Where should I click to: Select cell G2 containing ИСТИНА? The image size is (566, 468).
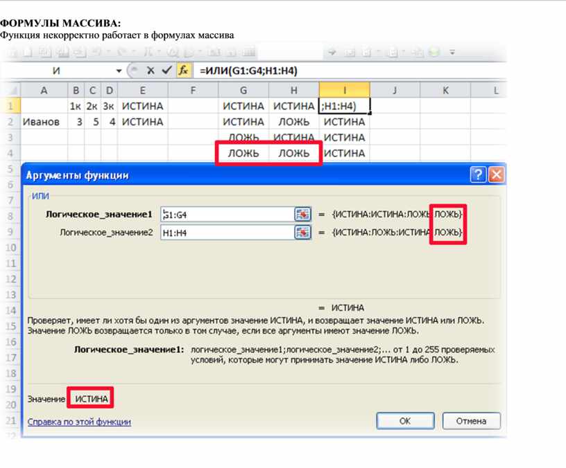click(243, 122)
